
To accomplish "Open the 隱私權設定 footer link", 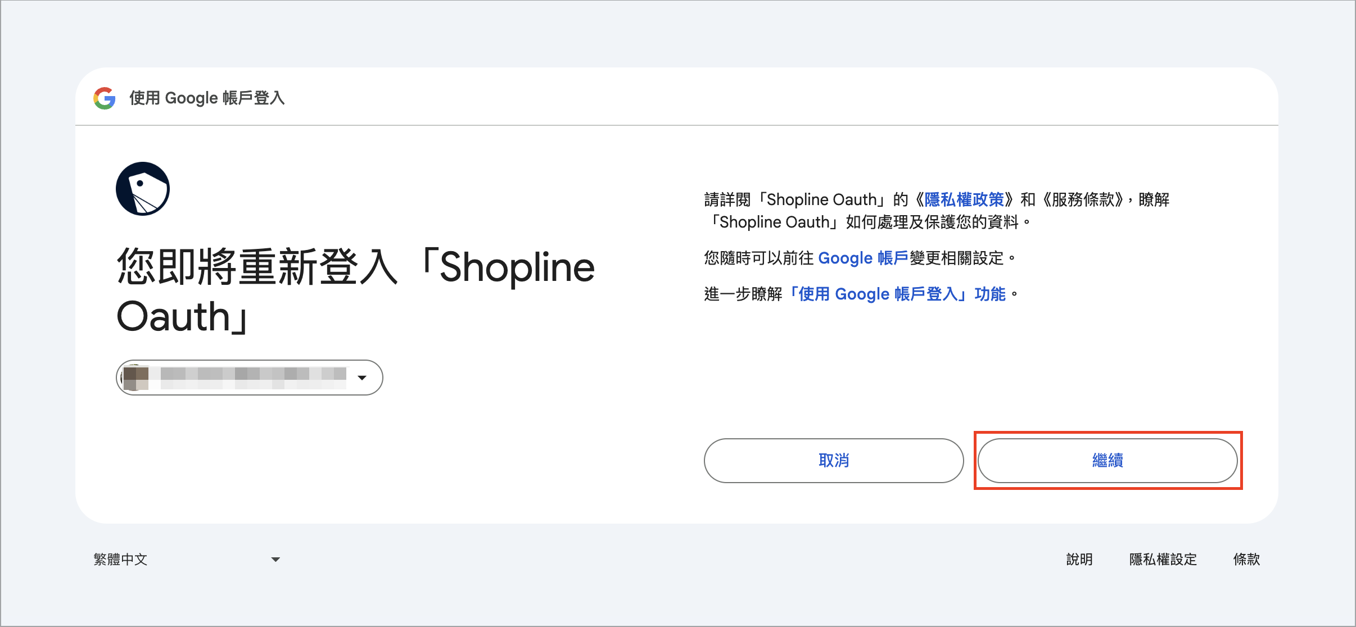I will [x=1163, y=560].
